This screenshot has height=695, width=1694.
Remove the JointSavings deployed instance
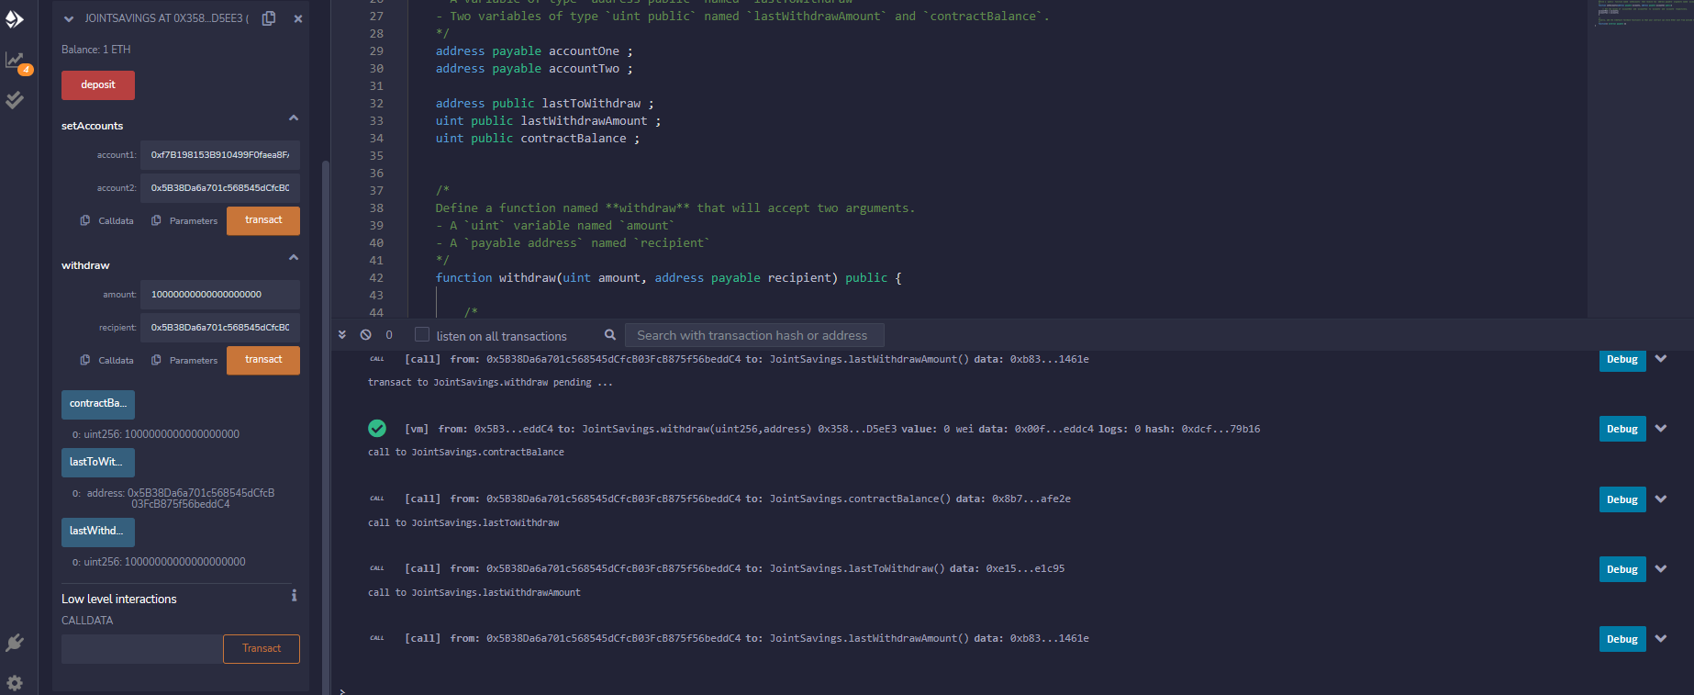click(x=298, y=18)
